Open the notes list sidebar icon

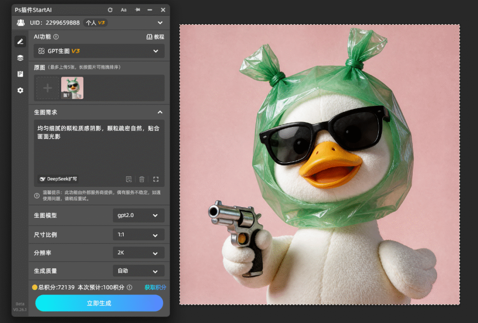click(x=20, y=74)
